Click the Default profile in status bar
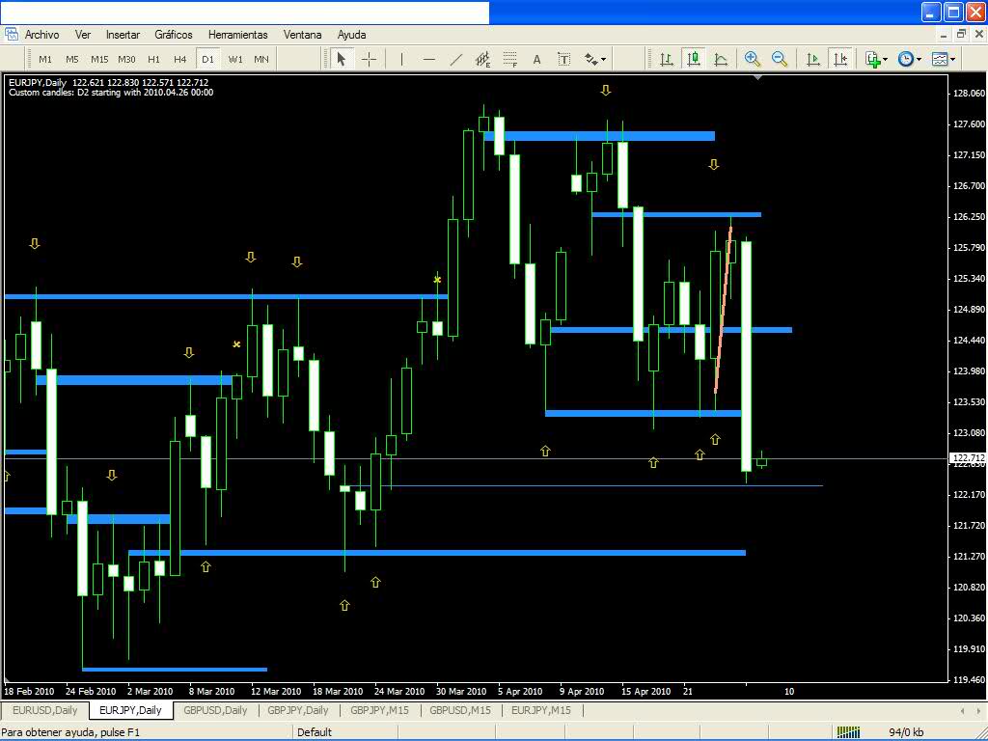The height and width of the screenshot is (741, 988). click(315, 732)
